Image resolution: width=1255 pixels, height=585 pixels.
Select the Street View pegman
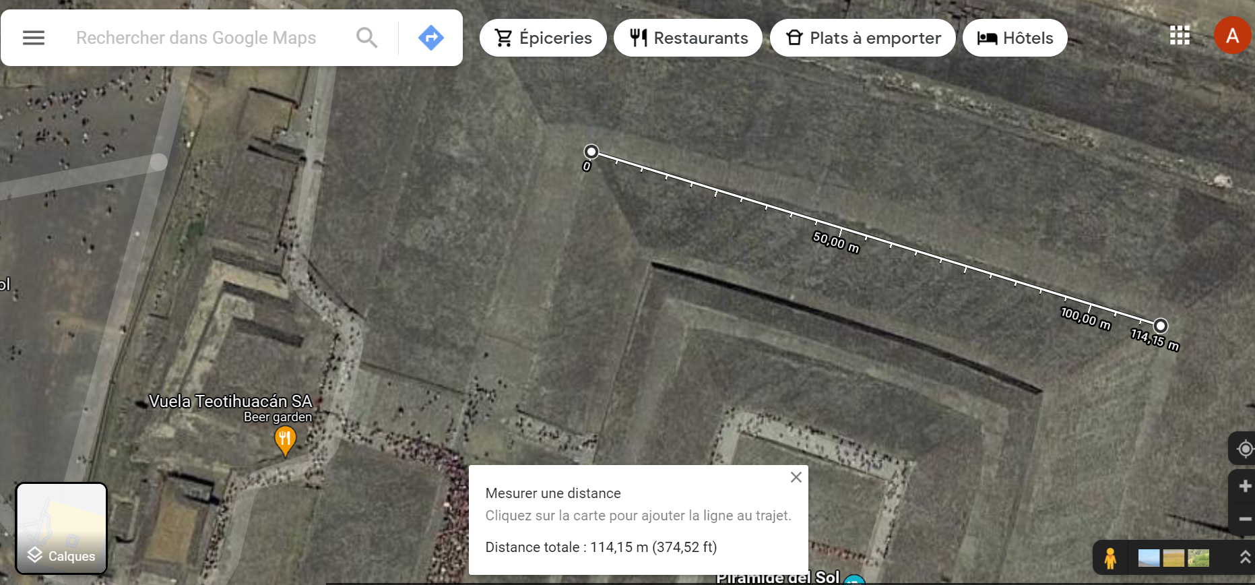click(x=1110, y=558)
